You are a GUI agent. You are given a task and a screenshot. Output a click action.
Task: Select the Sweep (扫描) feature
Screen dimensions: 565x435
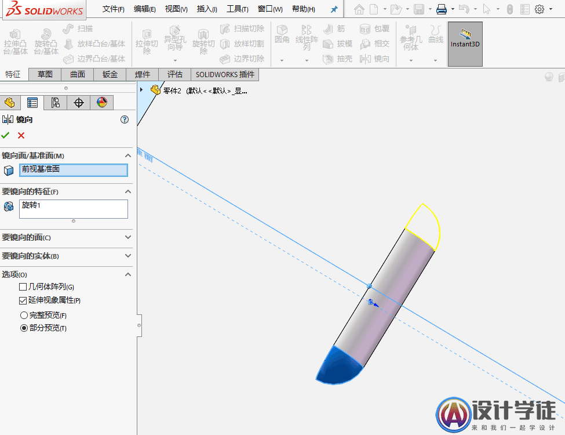pyautogui.click(x=78, y=28)
